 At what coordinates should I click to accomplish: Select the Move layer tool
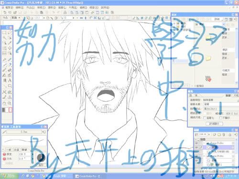10,48
